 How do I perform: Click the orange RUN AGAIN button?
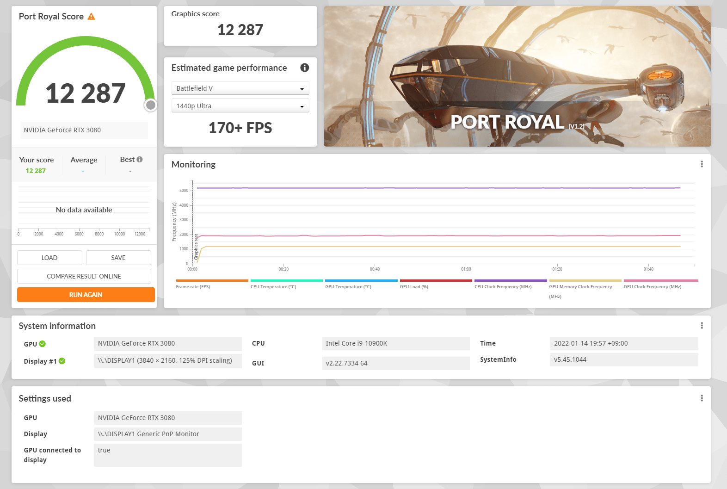tap(86, 295)
